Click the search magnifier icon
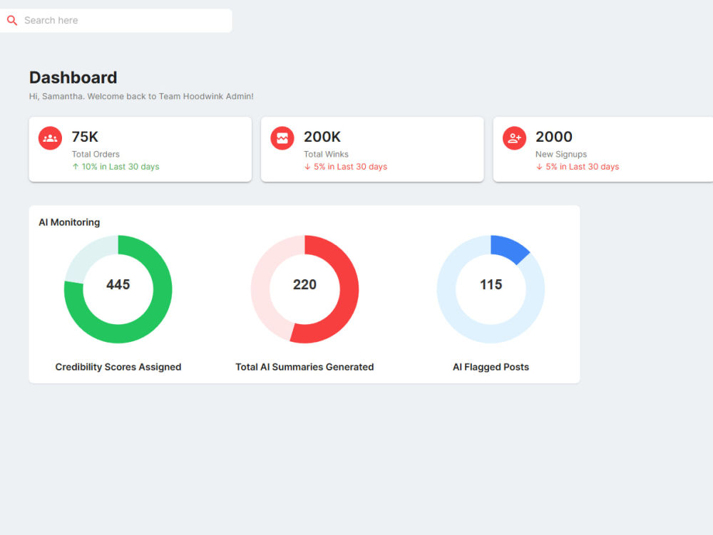This screenshot has height=535, width=713. [x=12, y=21]
